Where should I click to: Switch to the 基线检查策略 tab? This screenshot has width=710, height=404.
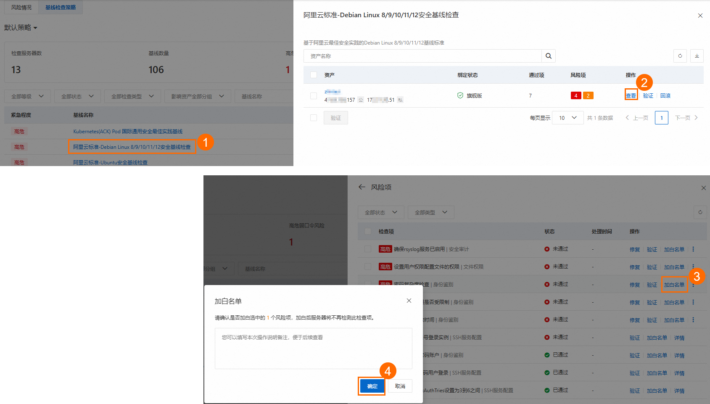pos(61,8)
